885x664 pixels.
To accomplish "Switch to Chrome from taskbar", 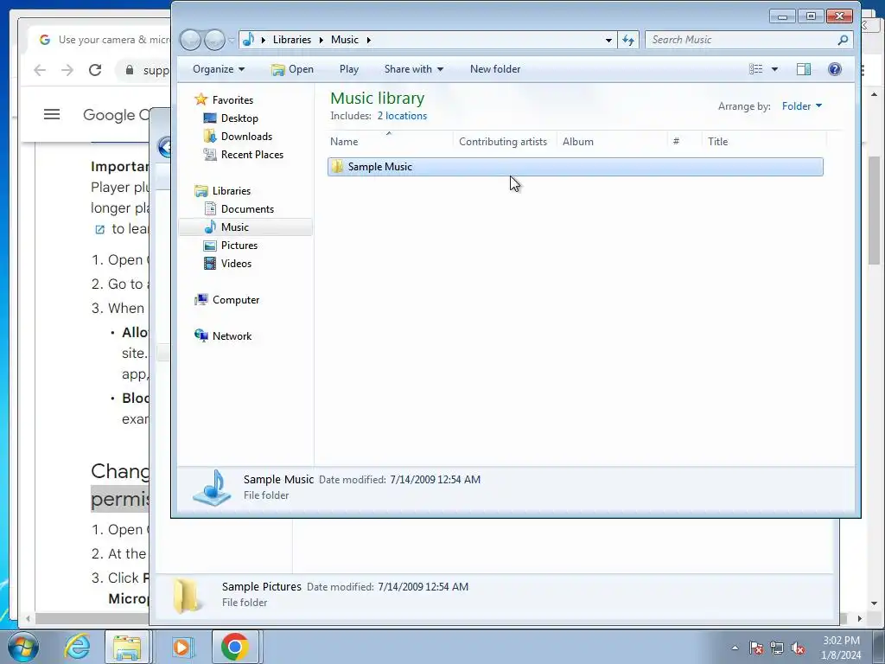I will tap(235, 647).
